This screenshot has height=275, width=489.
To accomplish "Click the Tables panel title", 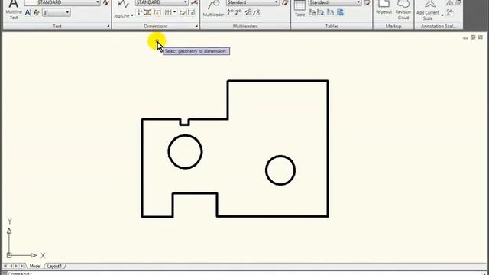I will (x=332, y=27).
